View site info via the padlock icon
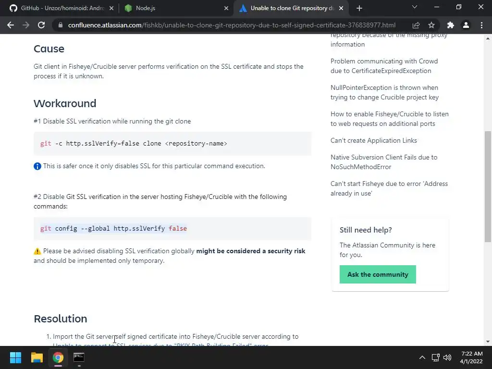The height and width of the screenshot is (369, 492). [61, 25]
